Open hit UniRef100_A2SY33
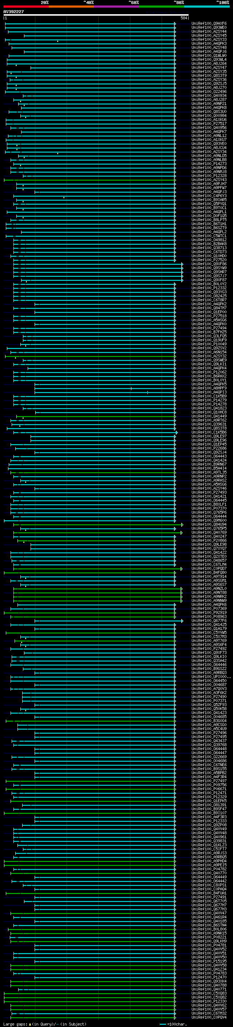This screenshot has width=233, height=1027. 209,40
